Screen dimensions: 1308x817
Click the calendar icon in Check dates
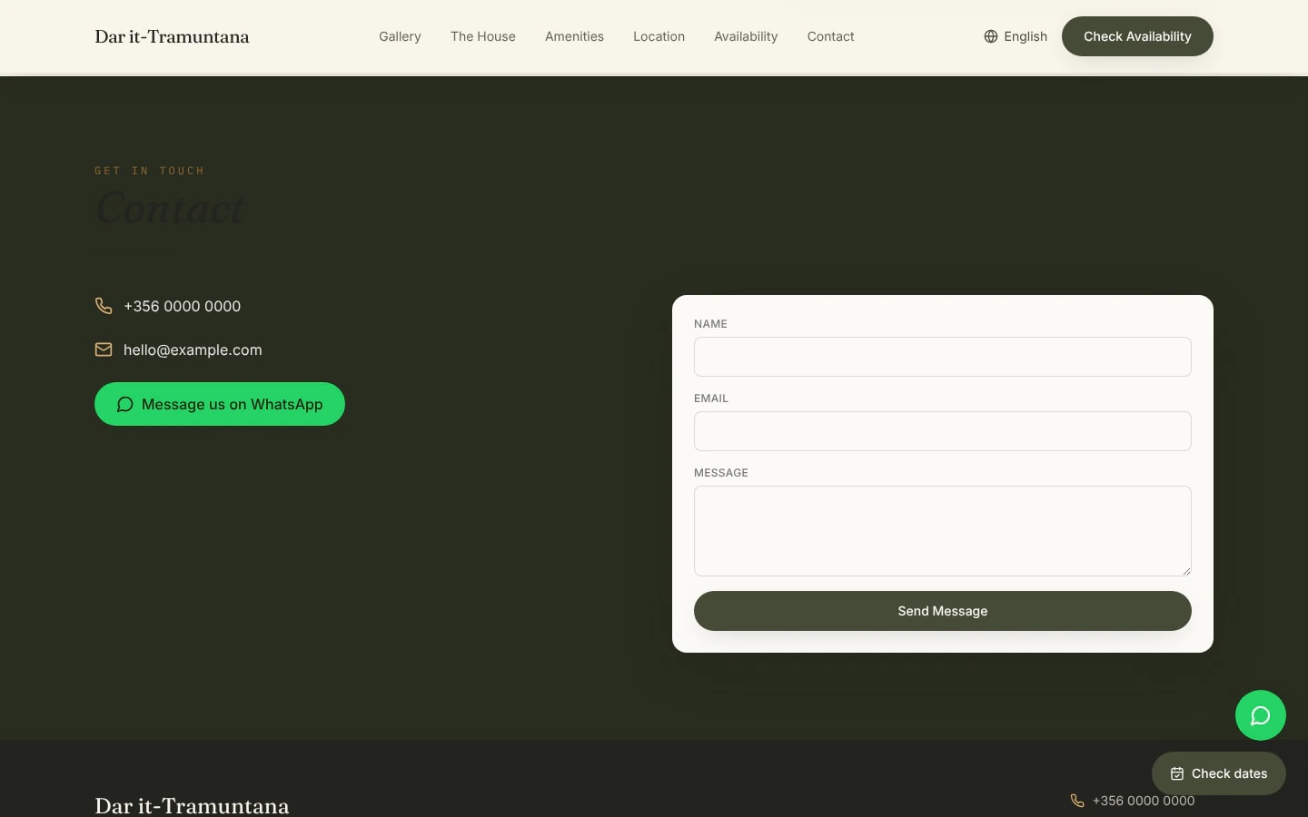pos(1177,773)
